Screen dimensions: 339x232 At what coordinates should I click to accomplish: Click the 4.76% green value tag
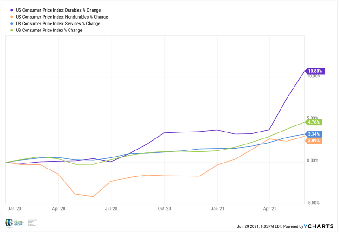[314, 123]
